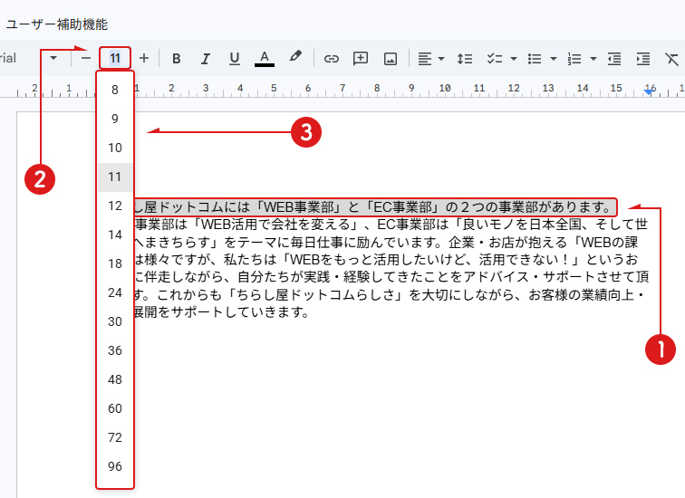Open line and paragraph spacing
The width and height of the screenshot is (685, 498).
click(x=465, y=59)
